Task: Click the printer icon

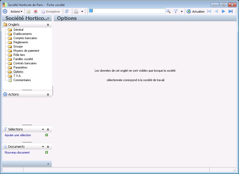Action: pos(76,11)
